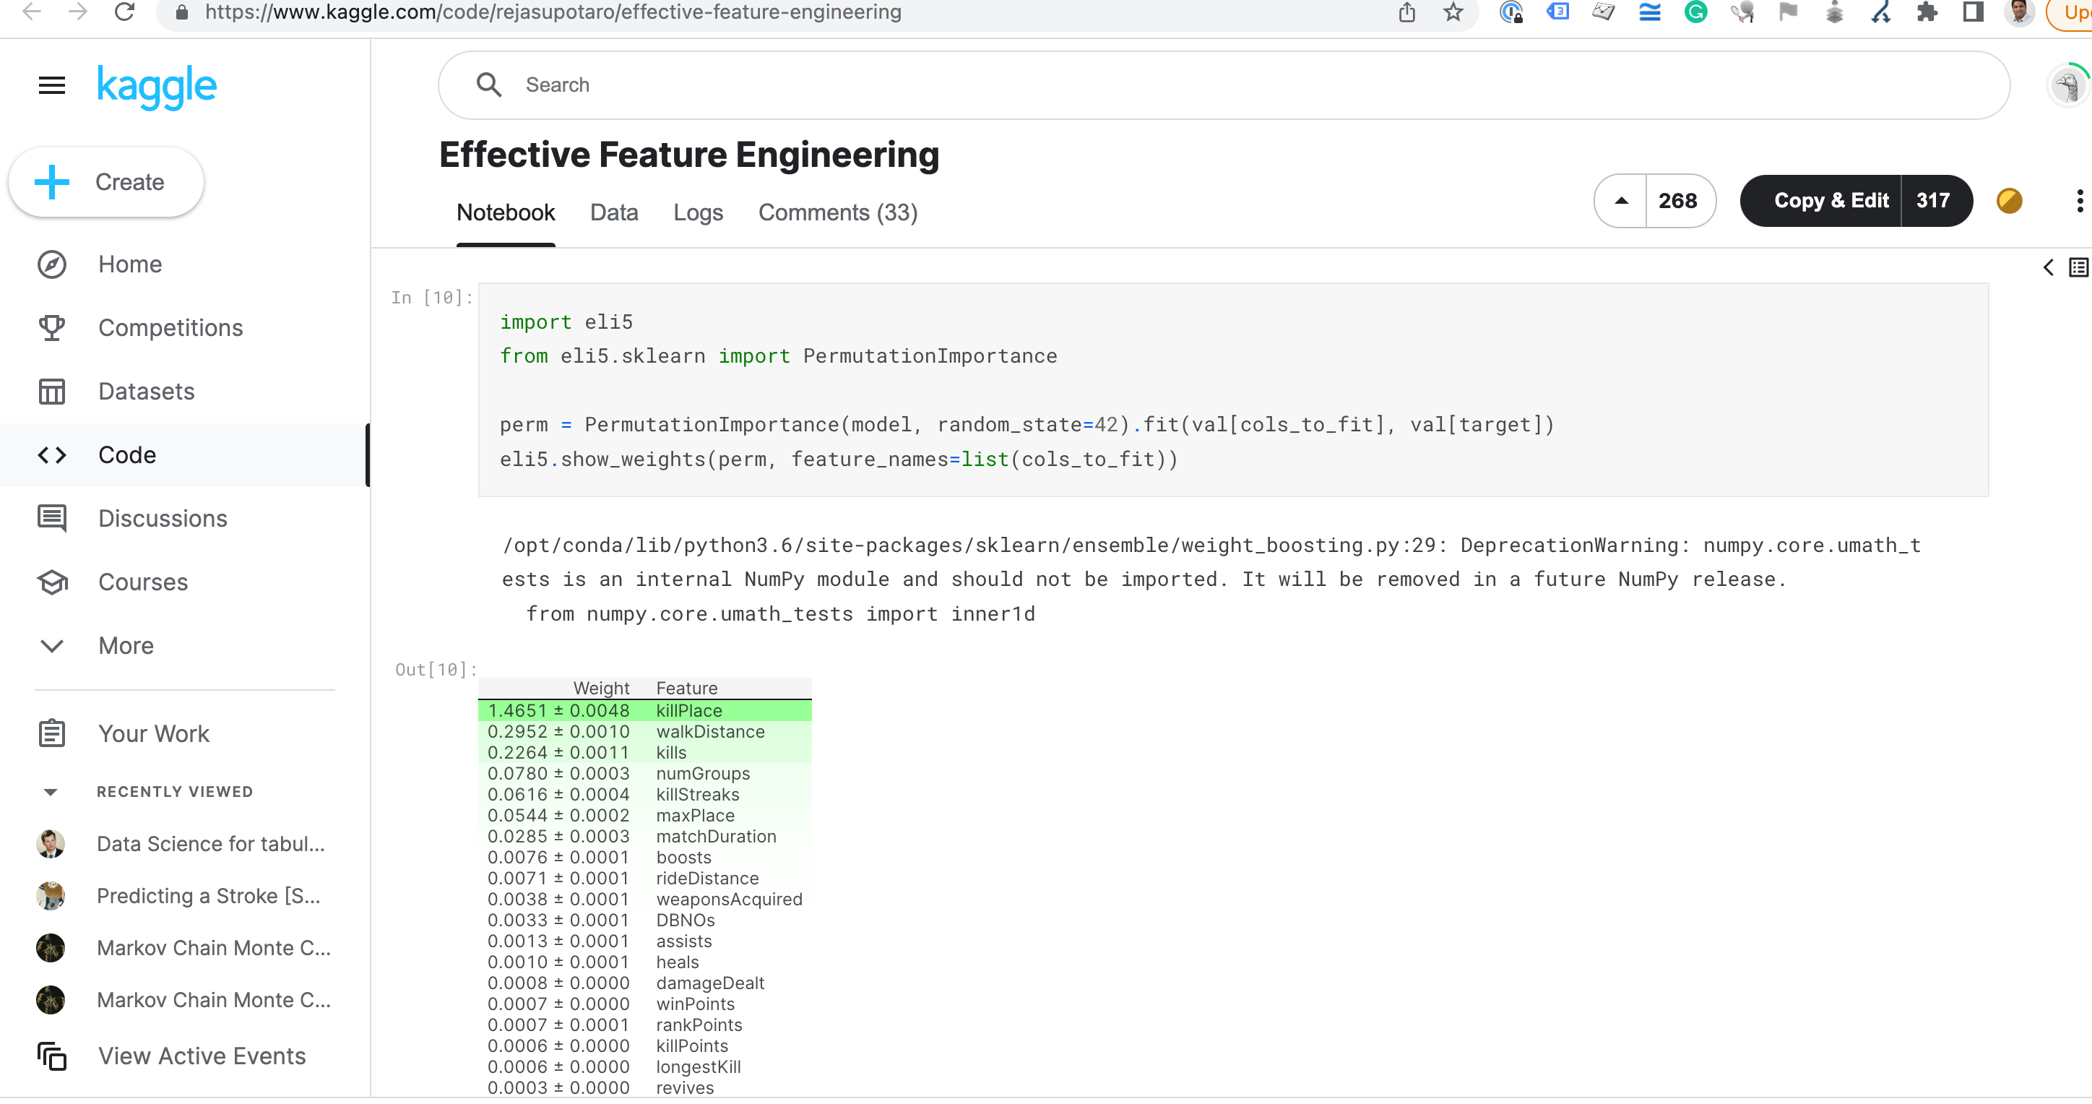Bookmark this page using the star icon
This screenshot has width=2092, height=1104.
tap(1453, 12)
